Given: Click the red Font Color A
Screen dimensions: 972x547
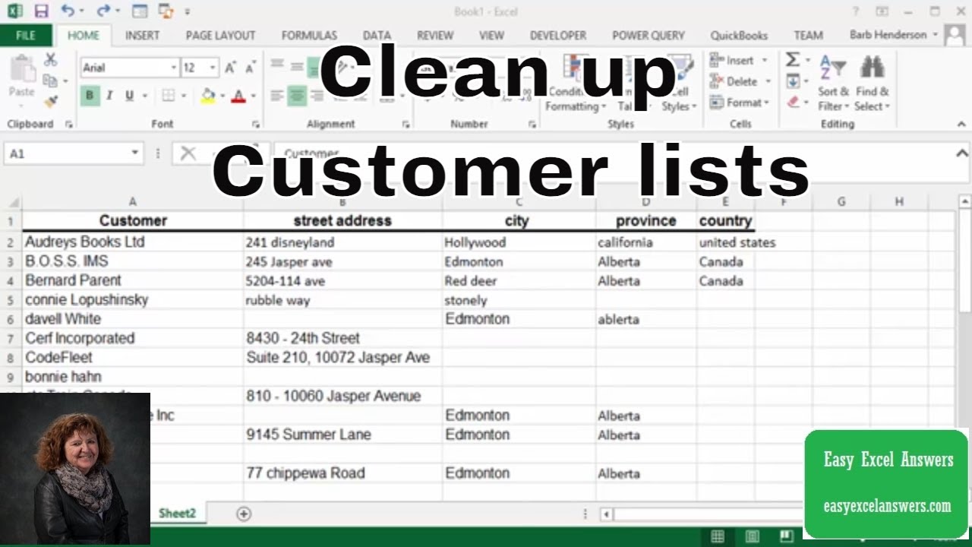Looking at the screenshot, I should tap(238, 96).
